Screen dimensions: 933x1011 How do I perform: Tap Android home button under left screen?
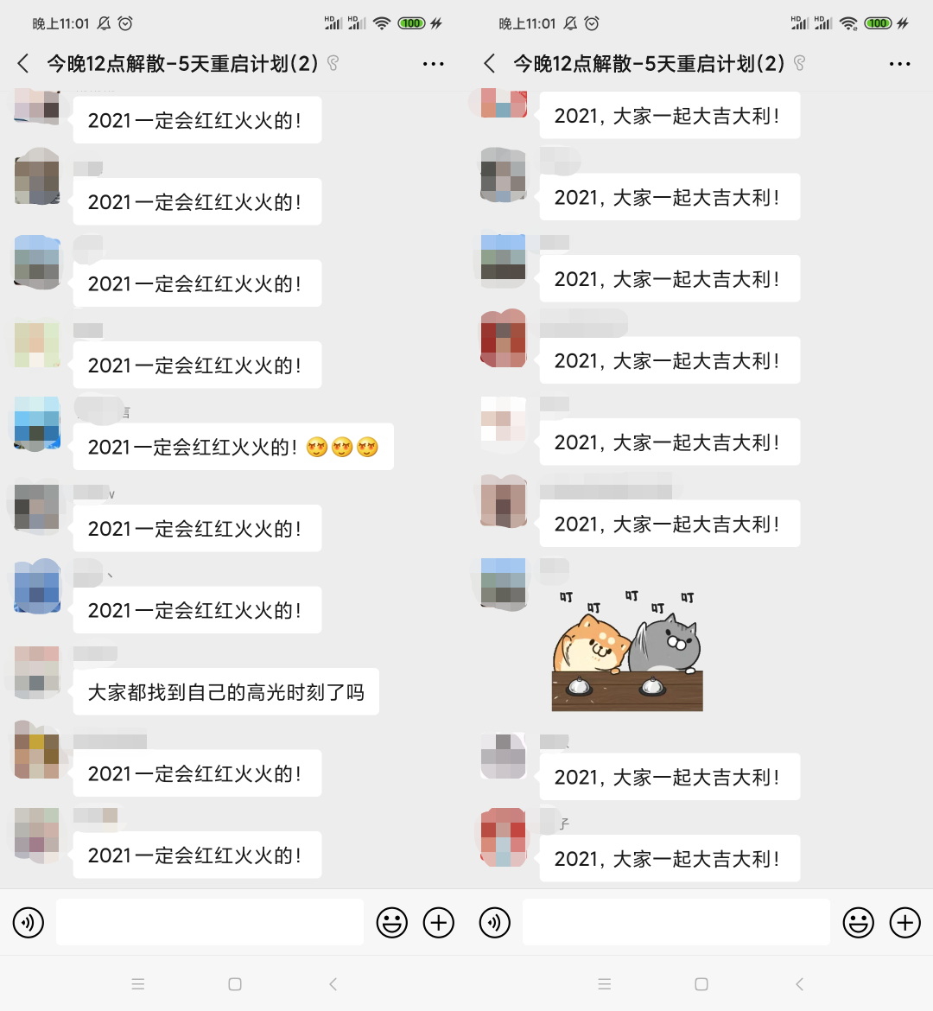(235, 984)
